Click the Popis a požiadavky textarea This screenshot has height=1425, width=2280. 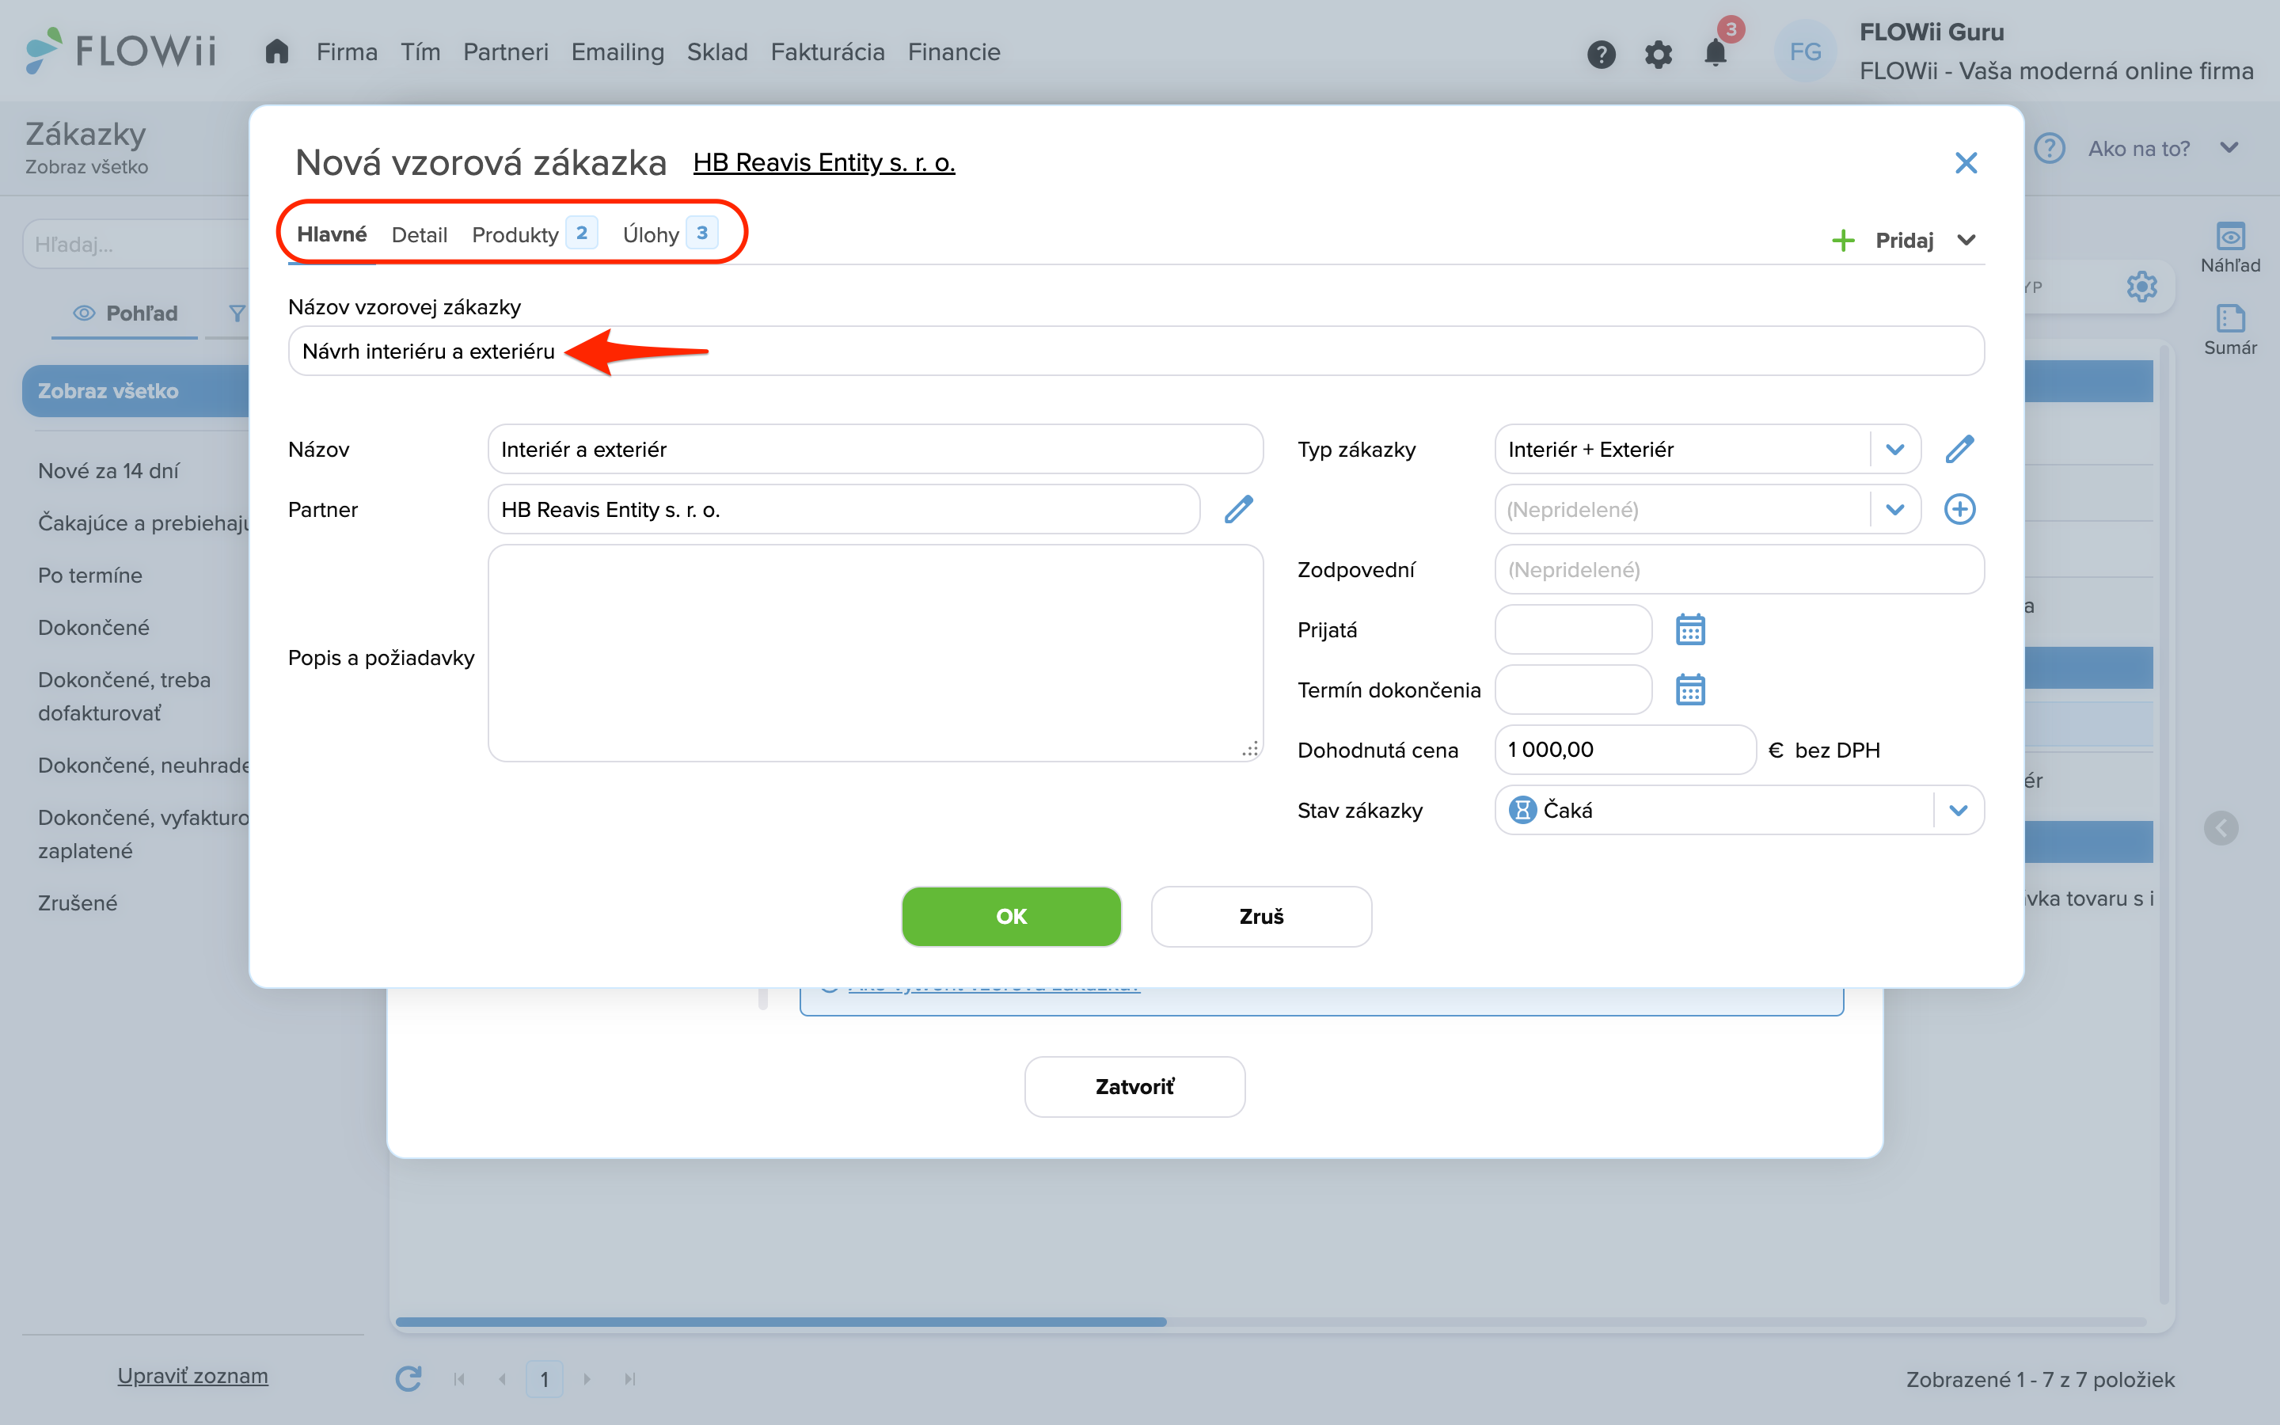pos(876,652)
